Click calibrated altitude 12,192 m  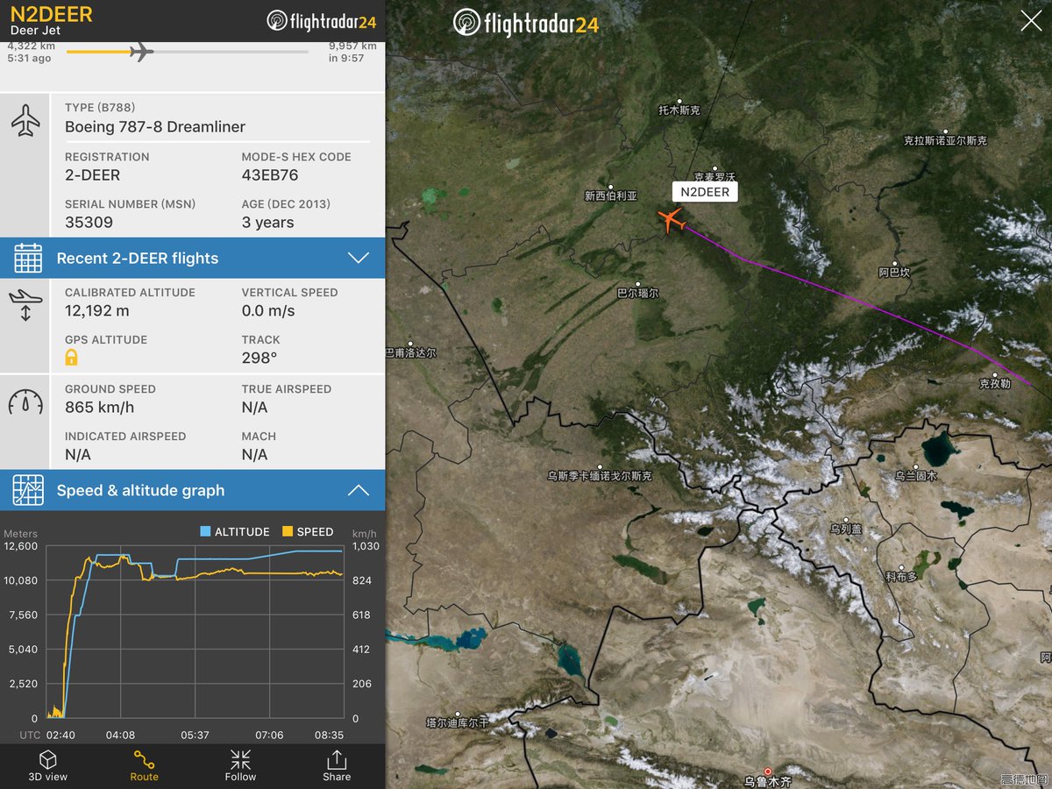[x=96, y=311]
